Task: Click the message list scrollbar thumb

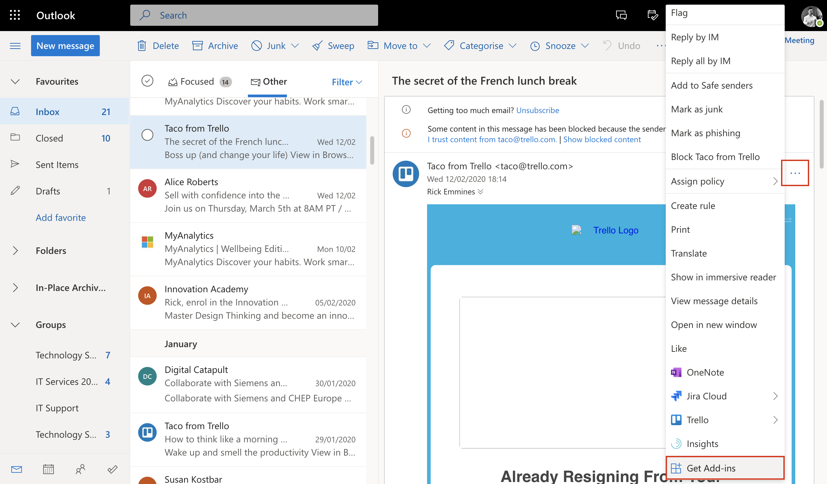Action: click(x=372, y=150)
